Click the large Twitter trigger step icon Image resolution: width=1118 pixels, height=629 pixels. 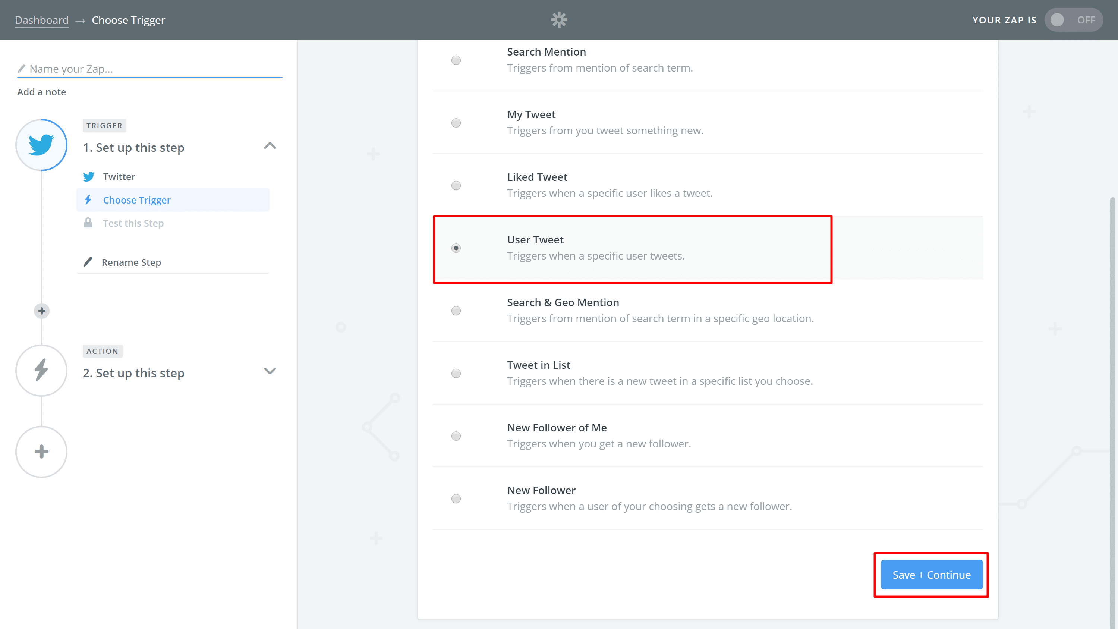coord(41,145)
